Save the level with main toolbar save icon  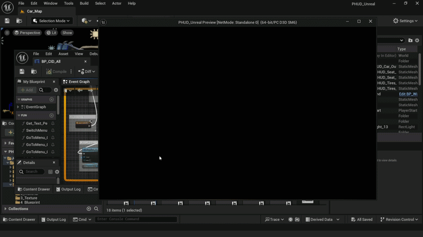tap(7, 21)
